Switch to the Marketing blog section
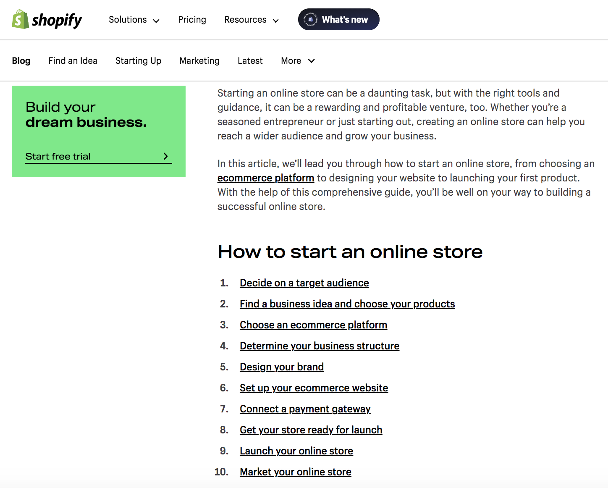Image resolution: width=608 pixels, height=488 pixels. pos(199,61)
